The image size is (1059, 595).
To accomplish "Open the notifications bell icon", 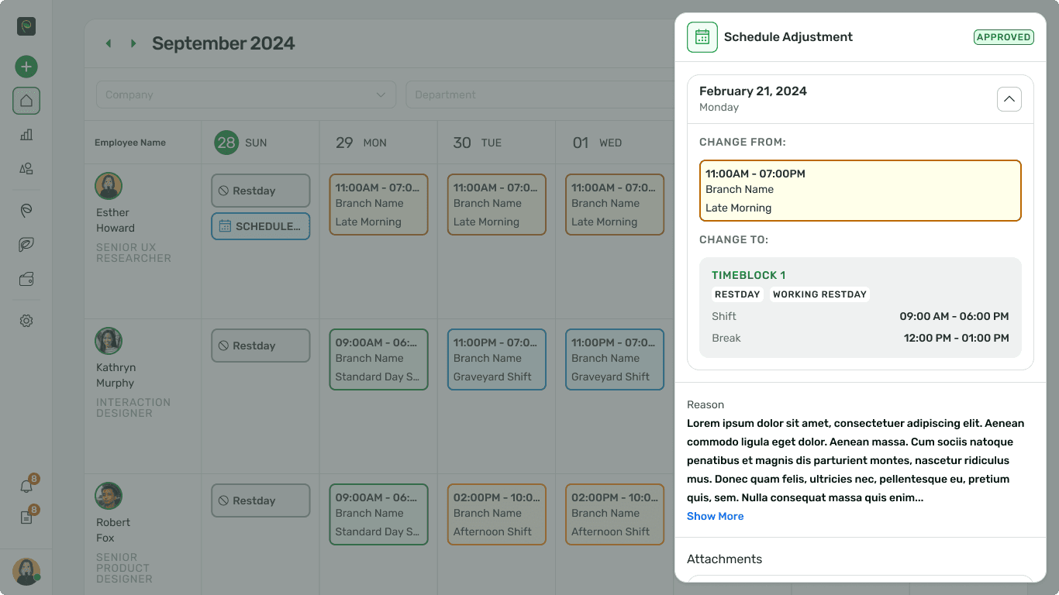I will pos(26,487).
